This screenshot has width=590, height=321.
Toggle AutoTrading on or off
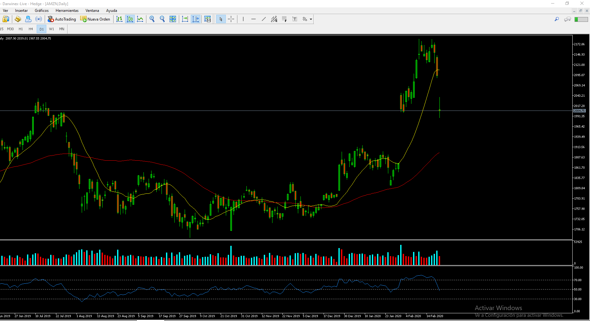pos(62,19)
